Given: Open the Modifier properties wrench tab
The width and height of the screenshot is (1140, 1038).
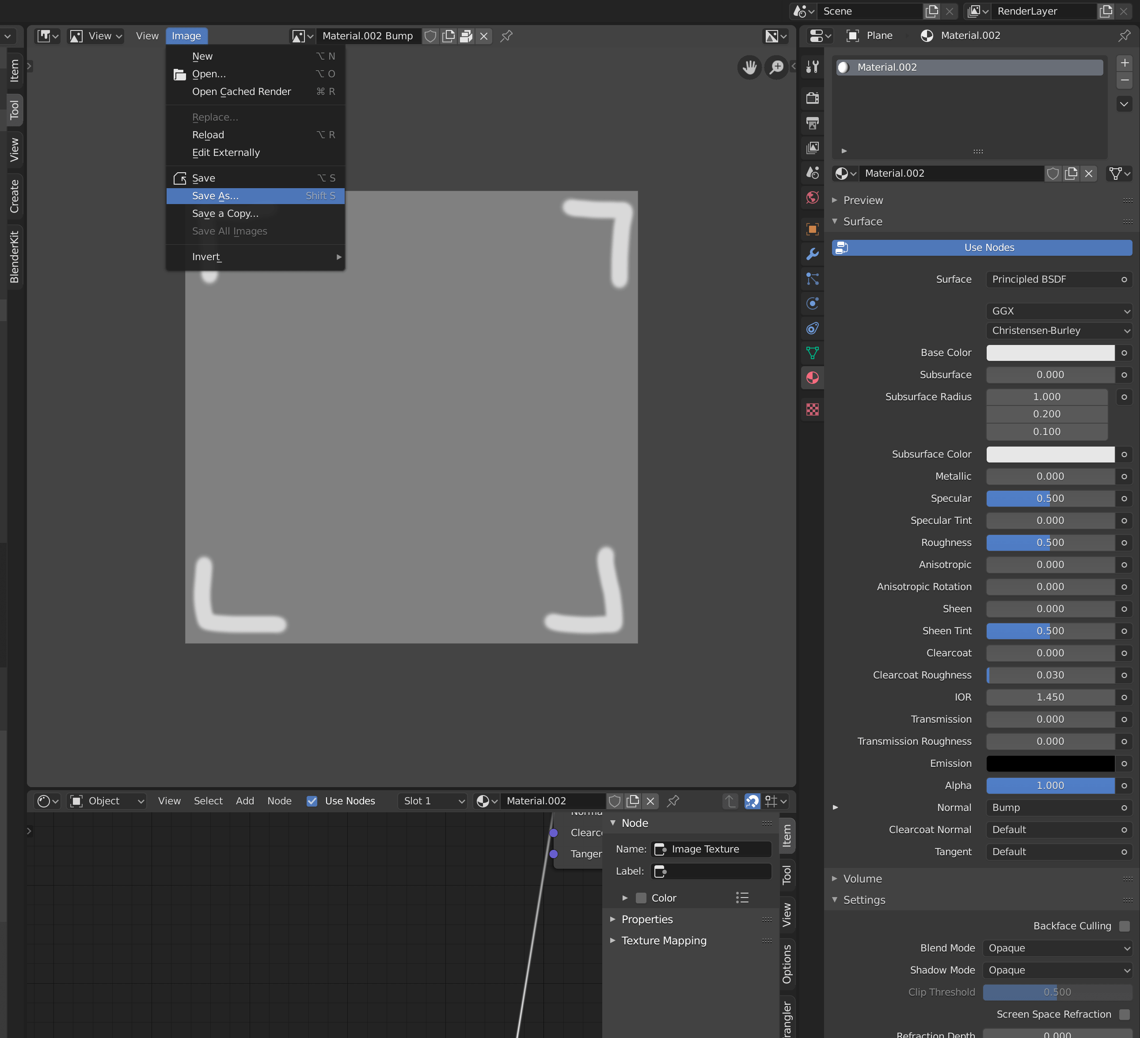Looking at the screenshot, I should coord(813,254).
